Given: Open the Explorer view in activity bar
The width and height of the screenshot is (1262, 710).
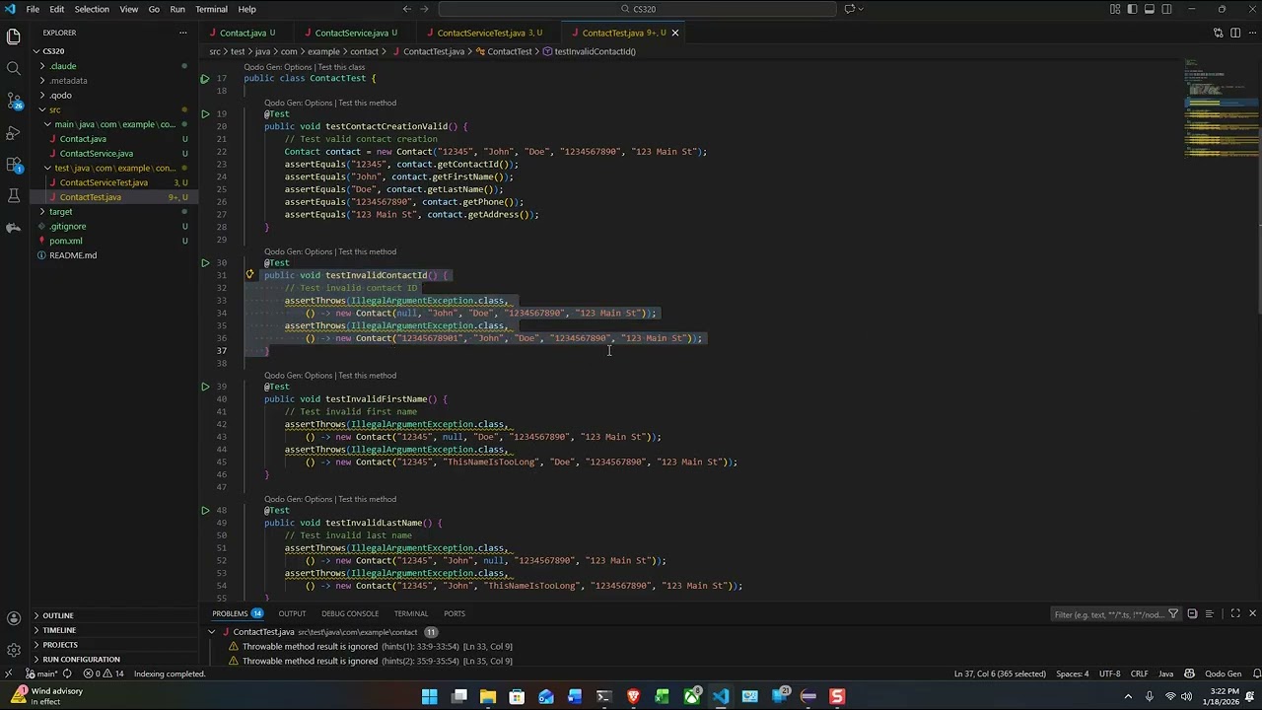Looking at the screenshot, I should pyautogui.click(x=14, y=36).
